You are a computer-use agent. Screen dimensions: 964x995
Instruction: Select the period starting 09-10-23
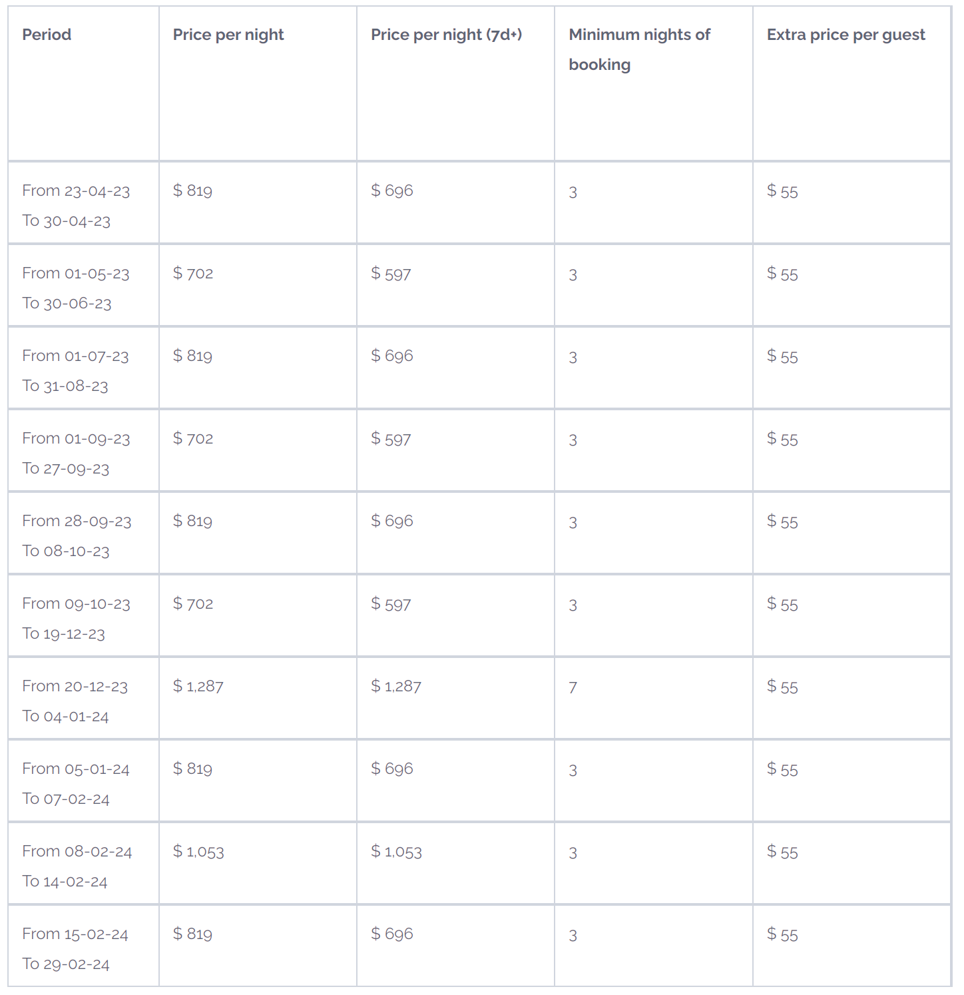click(x=76, y=619)
